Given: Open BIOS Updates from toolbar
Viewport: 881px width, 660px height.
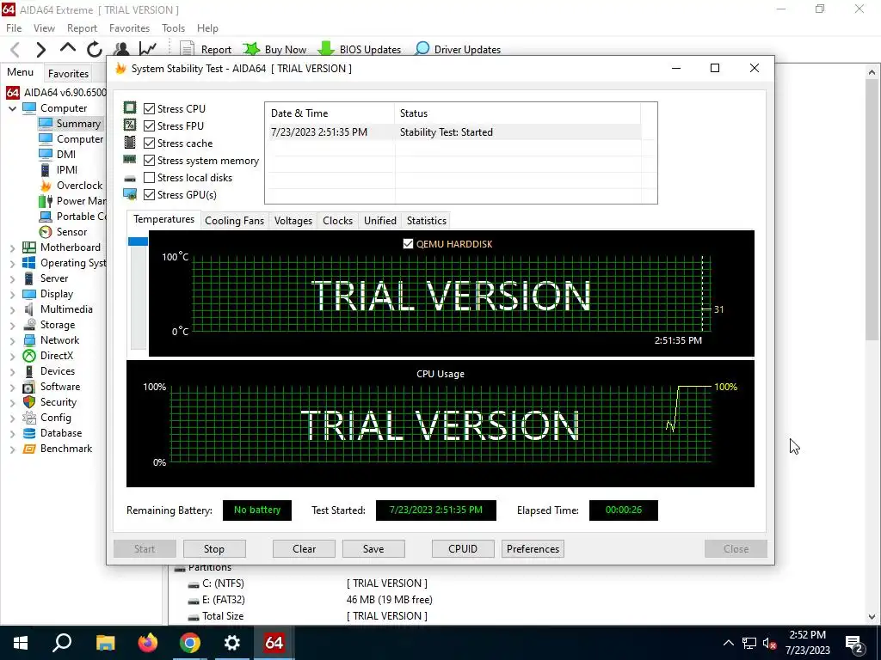Looking at the screenshot, I should (x=359, y=49).
